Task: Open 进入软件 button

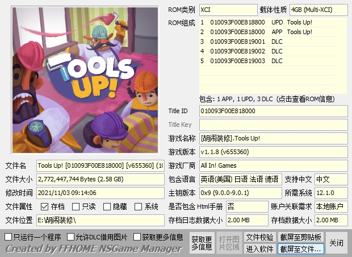Action: click(x=259, y=249)
